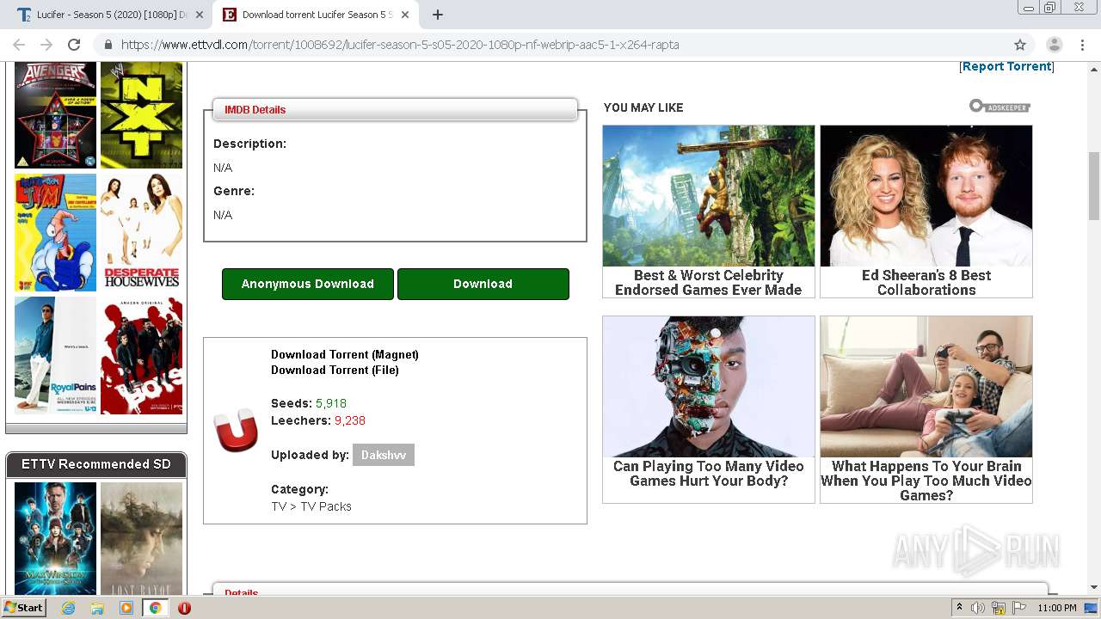
Task: Open the Avengers poster thumbnail
Action: tap(56, 115)
